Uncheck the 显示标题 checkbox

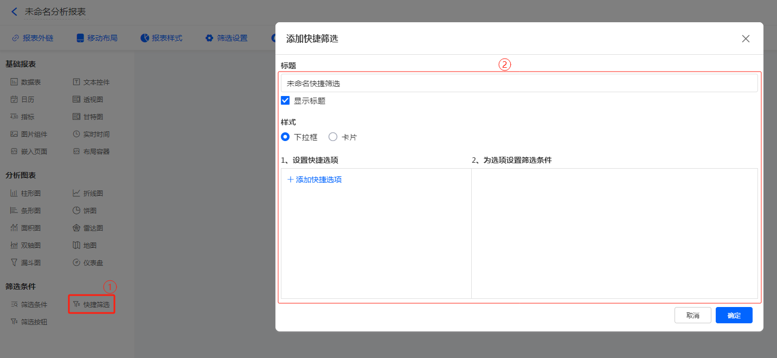tap(285, 100)
